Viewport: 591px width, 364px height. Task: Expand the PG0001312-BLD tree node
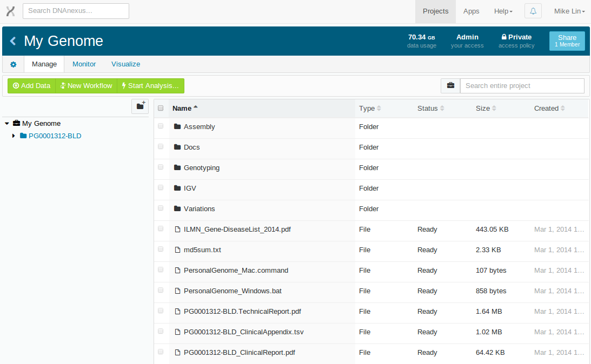(14, 136)
